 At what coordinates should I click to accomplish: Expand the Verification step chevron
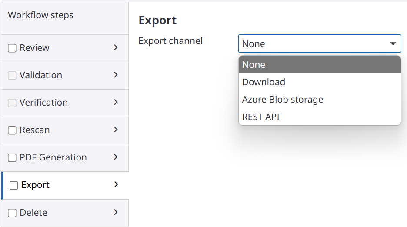116,102
